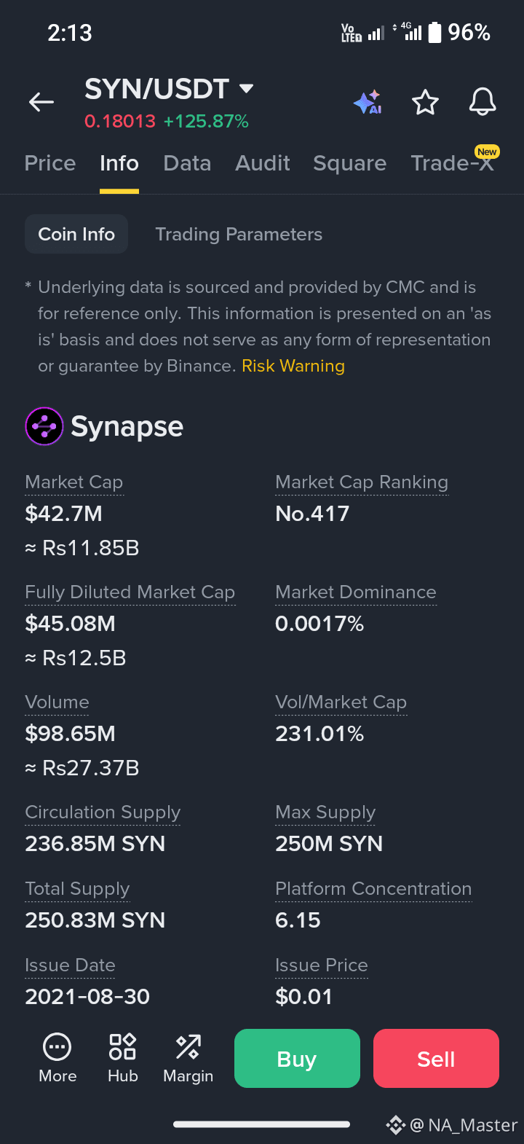Tap the back arrow icon
The height and width of the screenshot is (1144, 524).
[41, 103]
